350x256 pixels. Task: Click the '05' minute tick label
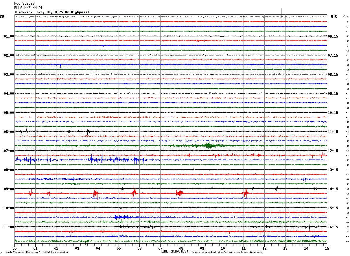point(119,248)
